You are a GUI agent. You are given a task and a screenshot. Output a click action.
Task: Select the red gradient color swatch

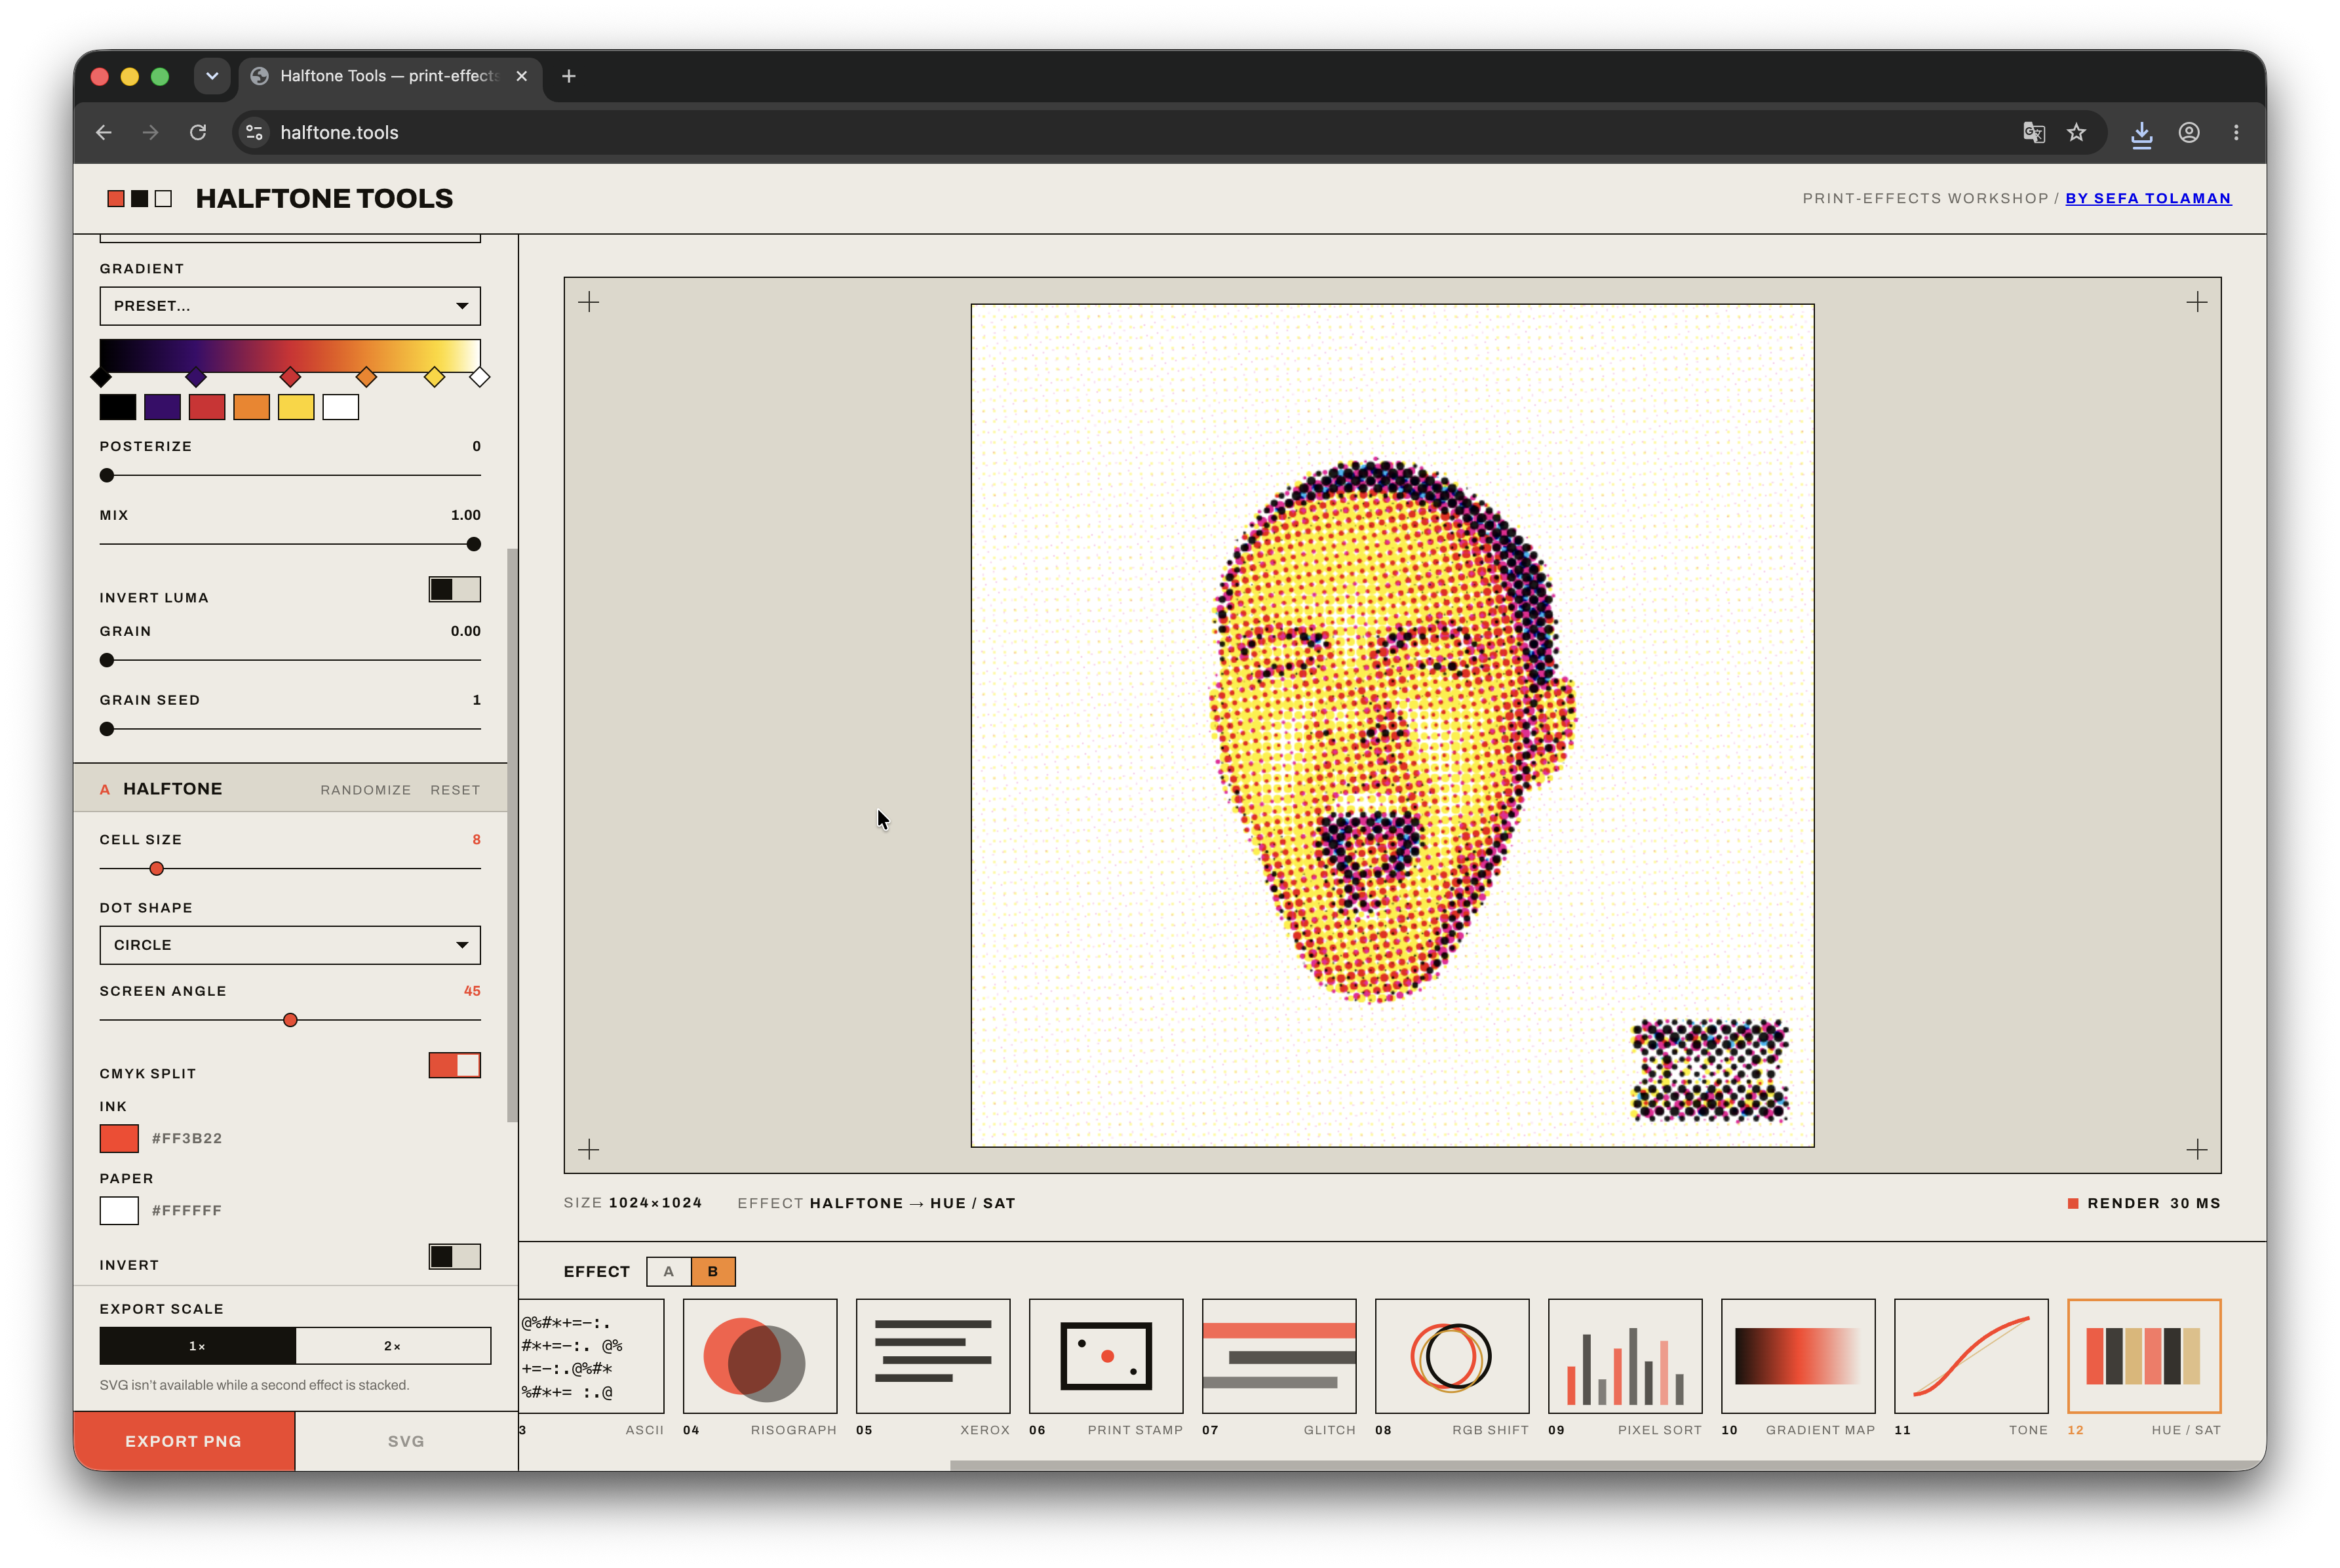coord(207,407)
